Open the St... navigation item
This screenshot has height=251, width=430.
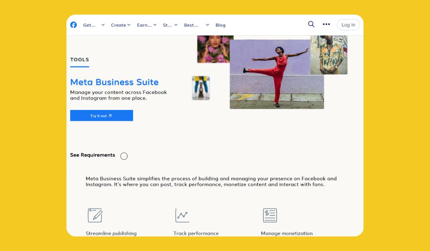point(167,25)
